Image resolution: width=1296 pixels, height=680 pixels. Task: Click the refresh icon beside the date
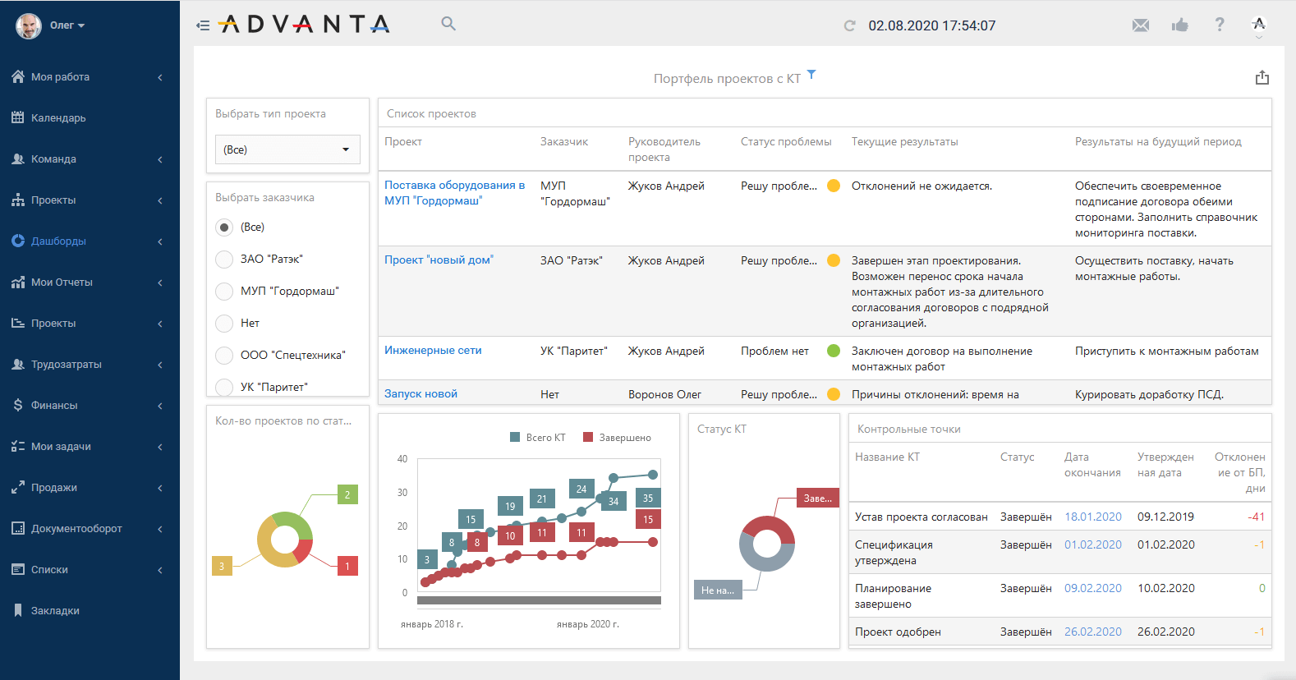(850, 25)
